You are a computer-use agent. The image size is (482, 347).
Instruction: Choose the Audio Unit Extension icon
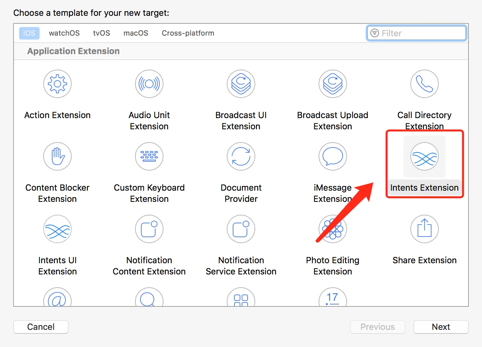(x=149, y=84)
